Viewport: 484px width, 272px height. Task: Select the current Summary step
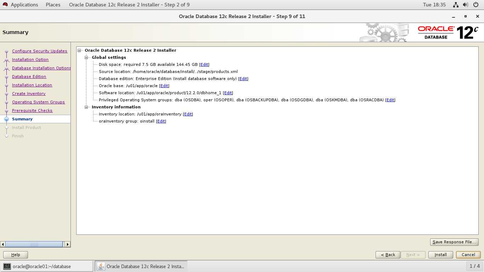[x=22, y=119]
